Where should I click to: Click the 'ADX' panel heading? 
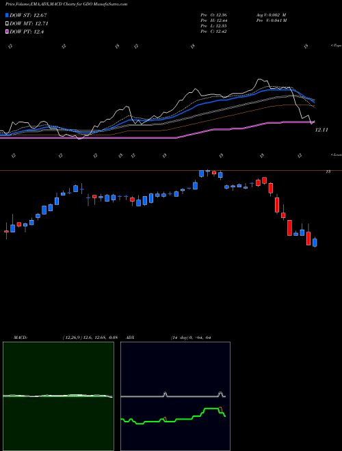[x=131, y=338]
